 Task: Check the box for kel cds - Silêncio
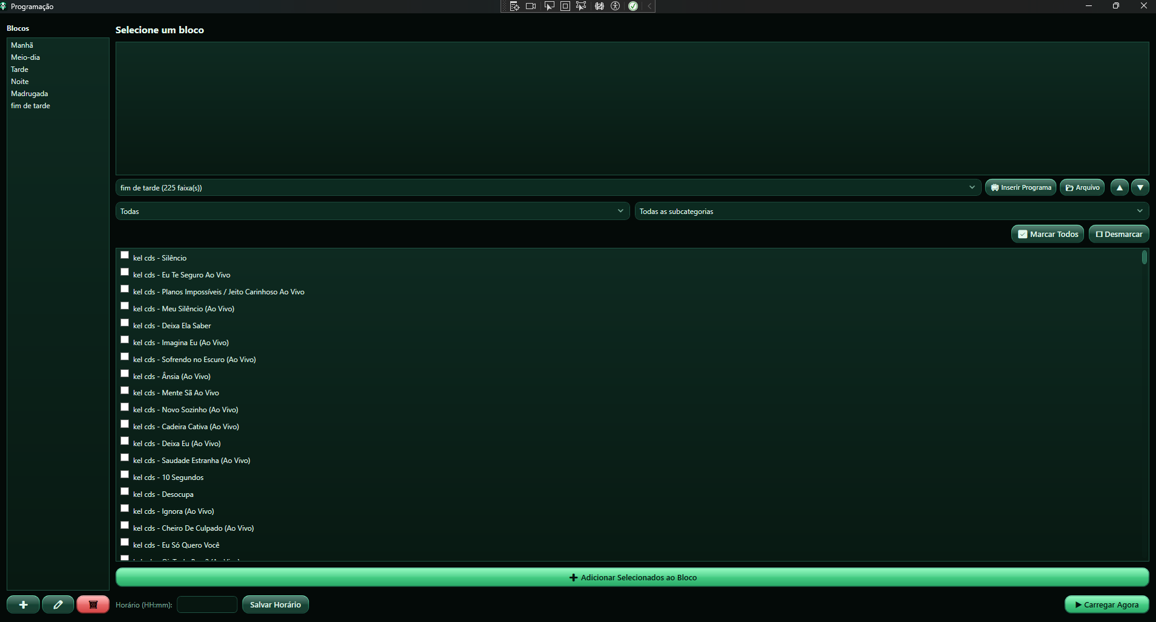[125, 255]
